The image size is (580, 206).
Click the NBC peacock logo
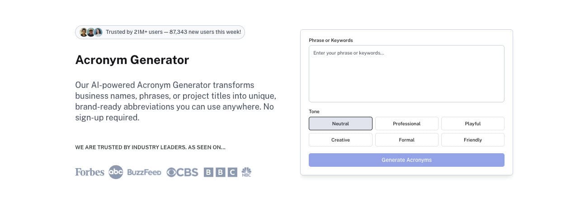[x=246, y=172]
